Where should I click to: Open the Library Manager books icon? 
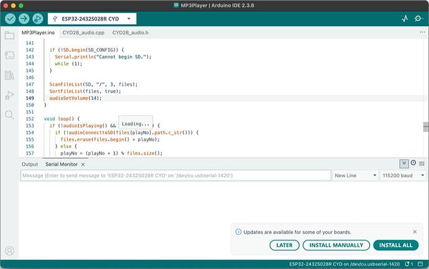9,75
